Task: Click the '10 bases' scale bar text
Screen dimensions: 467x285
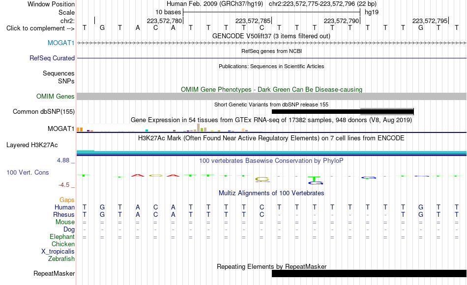Action: click(x=168, y=12)
